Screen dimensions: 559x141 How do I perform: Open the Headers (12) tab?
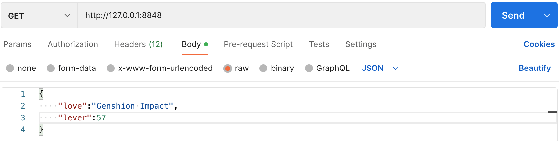[x=138, y=44]
